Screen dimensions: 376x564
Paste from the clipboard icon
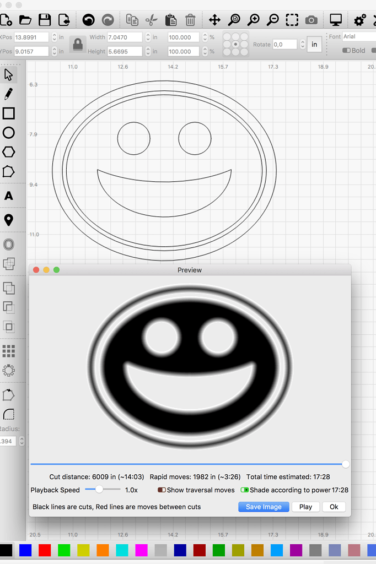pos(171,20)
